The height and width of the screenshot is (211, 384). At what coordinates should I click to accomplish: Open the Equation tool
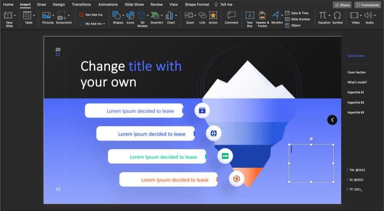pyautogui.click(x=323, y=16)
